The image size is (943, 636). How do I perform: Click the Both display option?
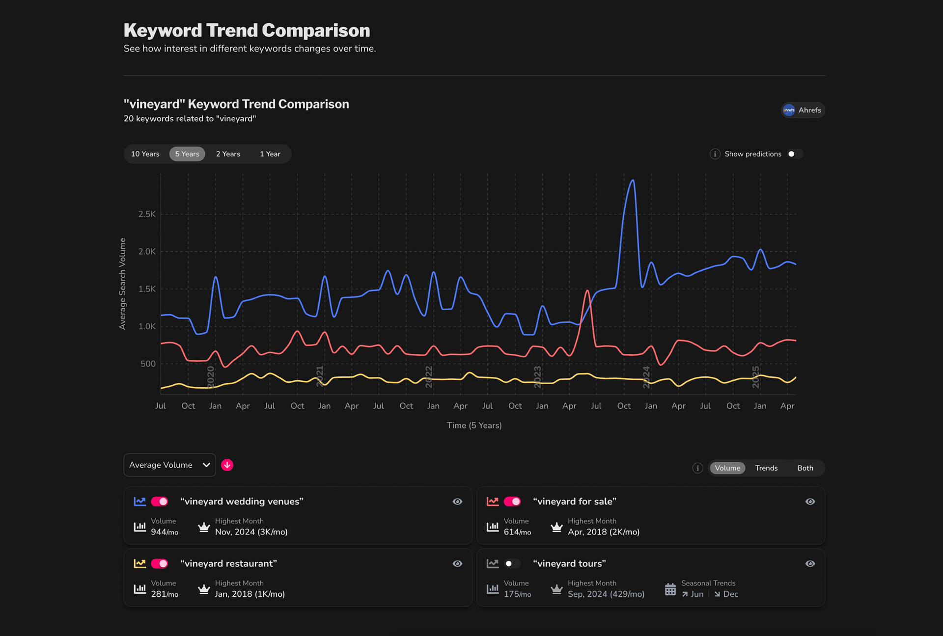pyautogui.click(x=805, y=468)
